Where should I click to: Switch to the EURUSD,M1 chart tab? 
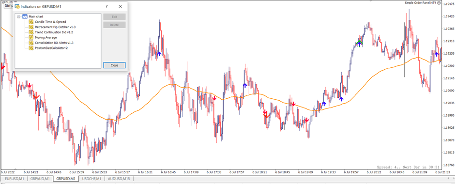click(14, 179)
